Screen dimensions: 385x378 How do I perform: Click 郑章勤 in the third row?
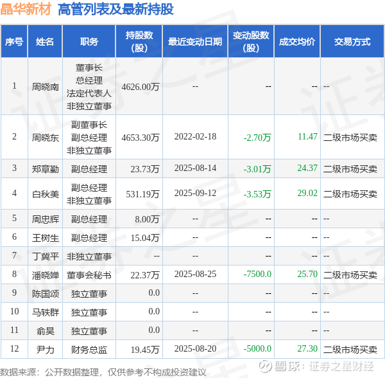click(46, 169)
